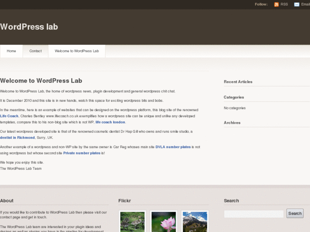Click the Search submit button

click(295, 213)
